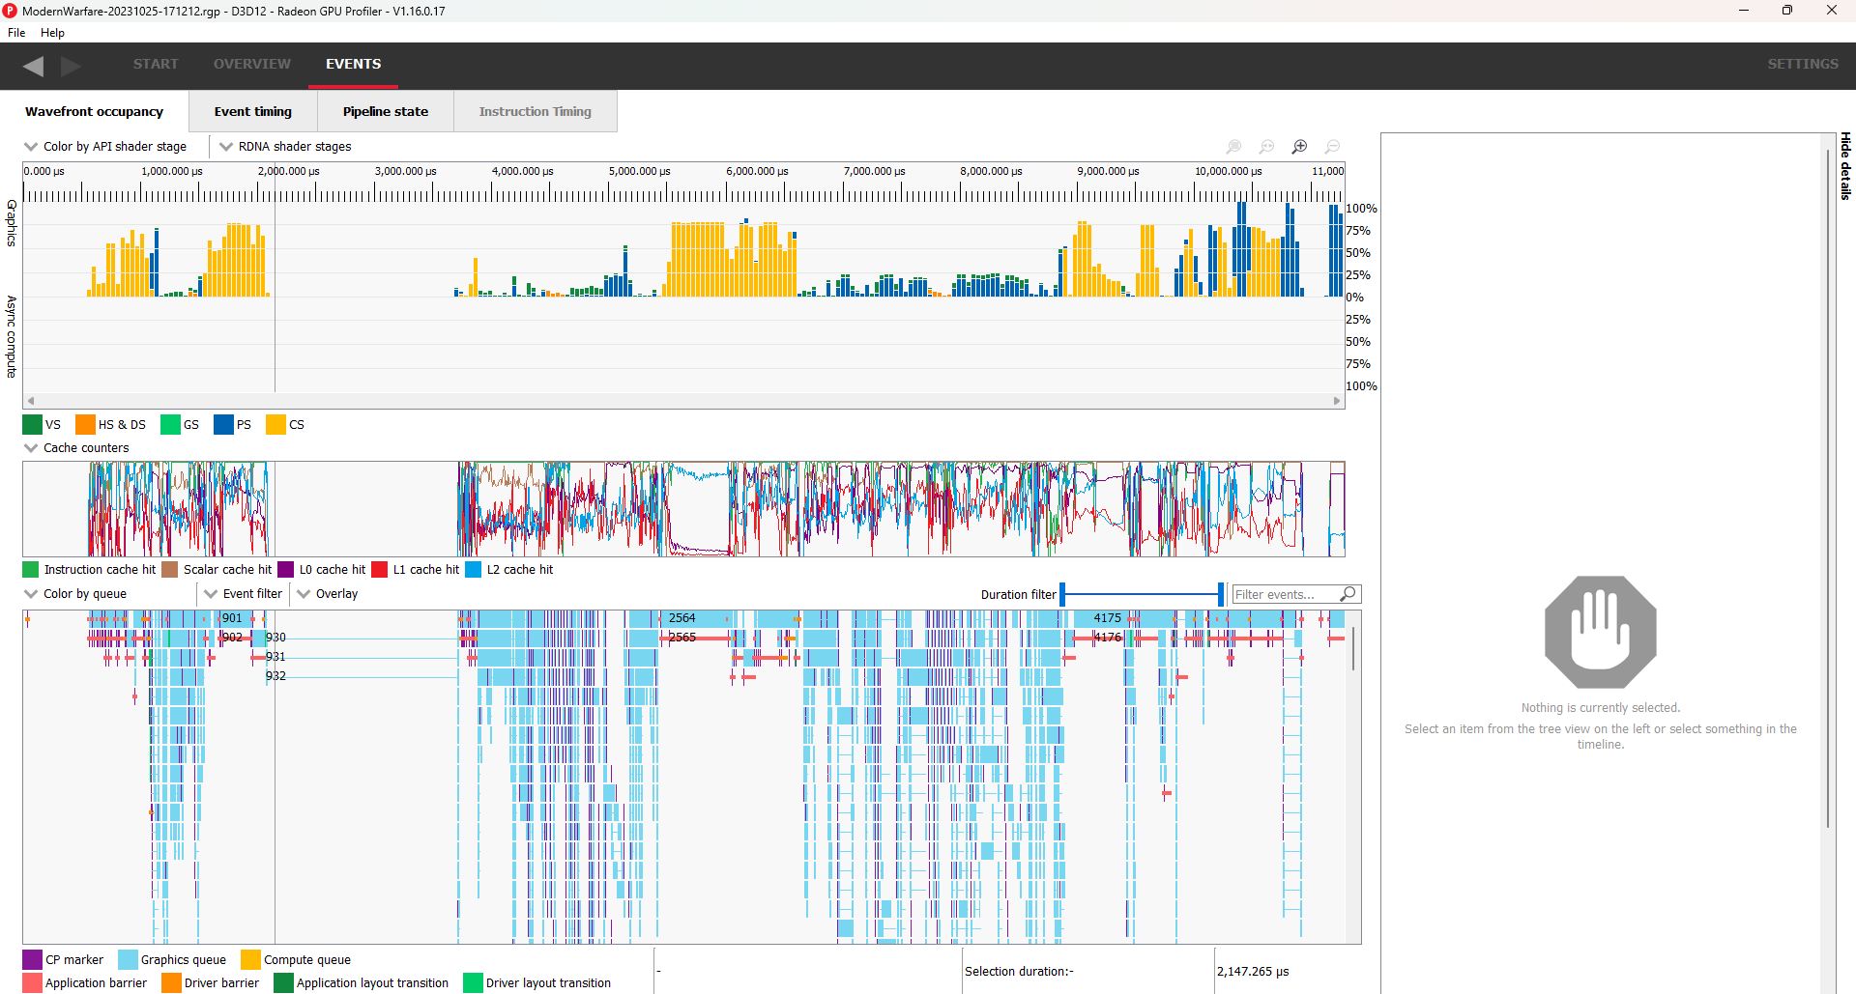
Task: Click Hide details on the right edge
Action: (x=1845, y=166)
